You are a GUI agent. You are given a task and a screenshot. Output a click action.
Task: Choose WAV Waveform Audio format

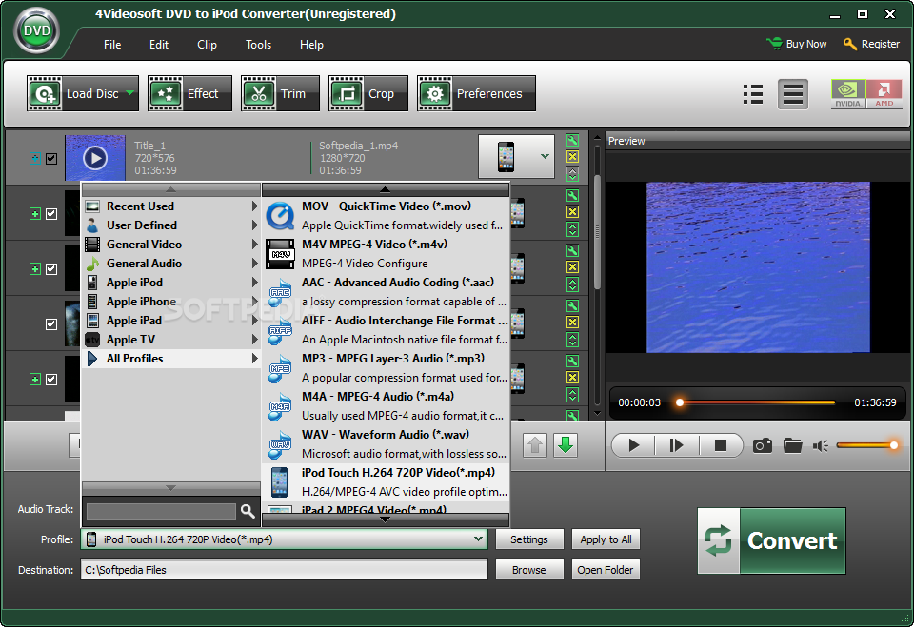click(x=386, y=444)
